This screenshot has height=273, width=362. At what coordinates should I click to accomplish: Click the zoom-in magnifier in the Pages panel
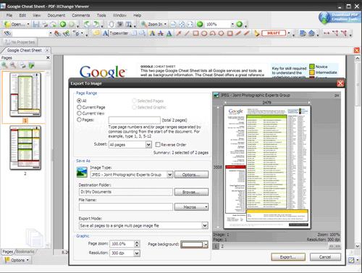click(4, 65)
